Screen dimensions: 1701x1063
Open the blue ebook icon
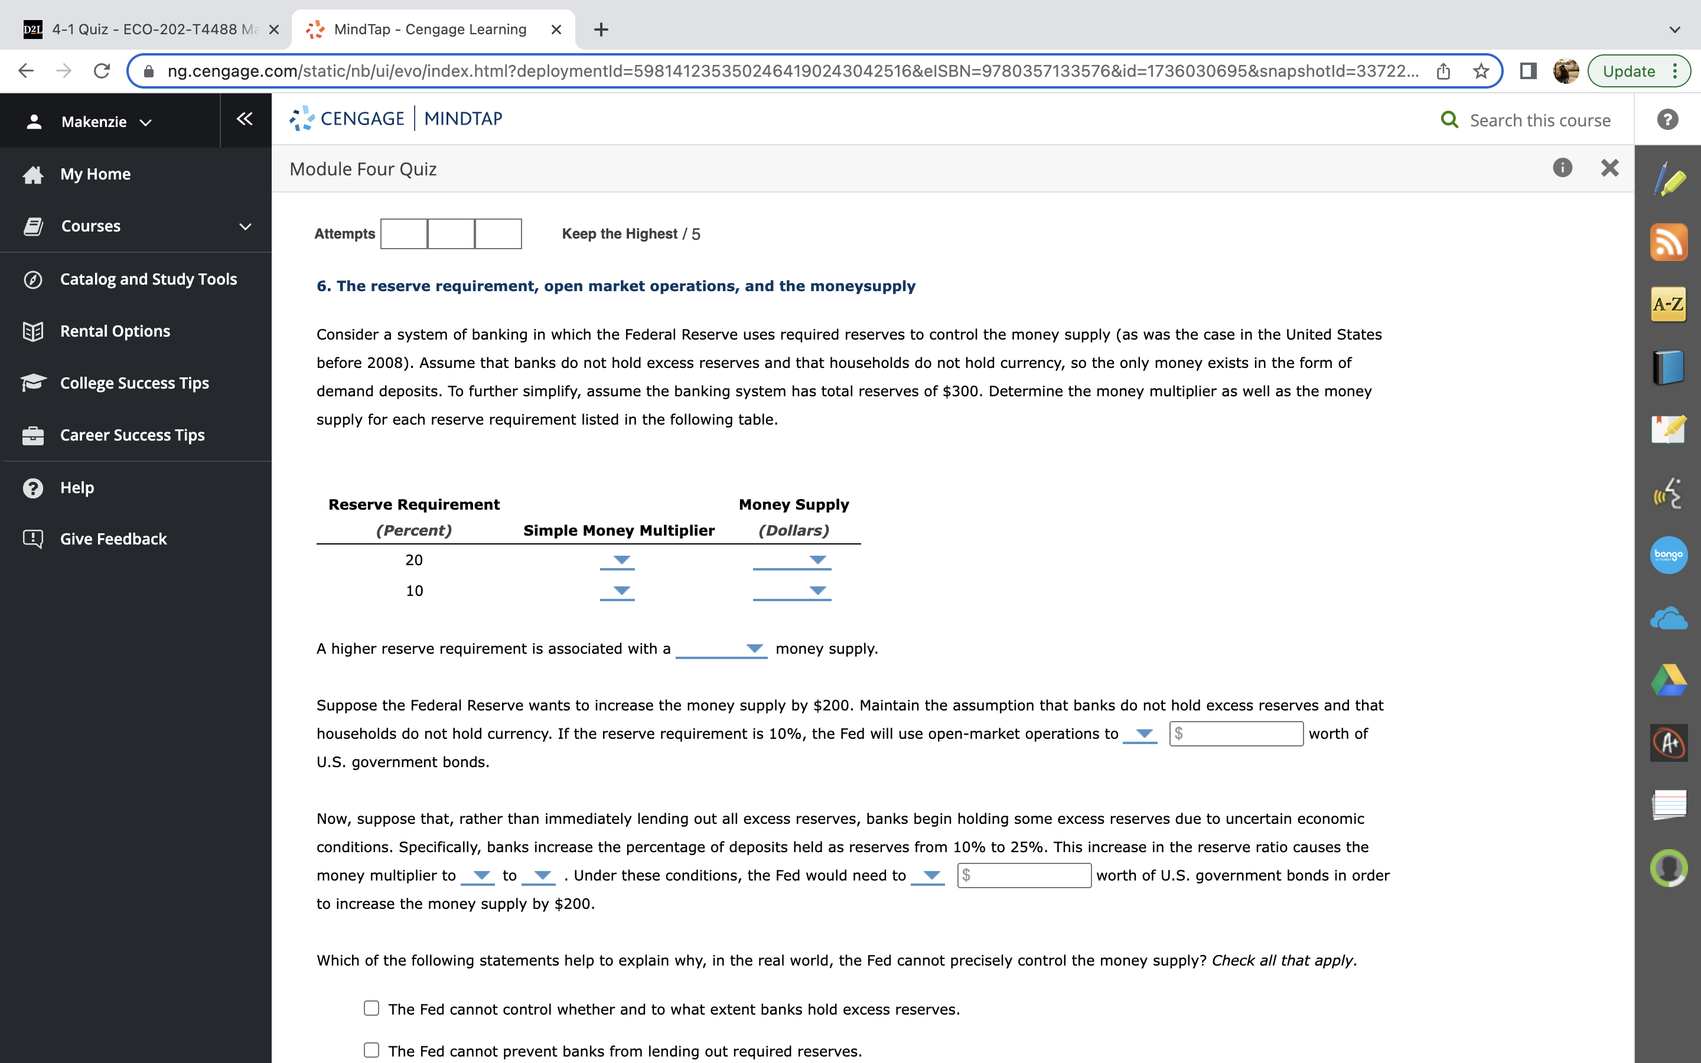(1668, 367)
